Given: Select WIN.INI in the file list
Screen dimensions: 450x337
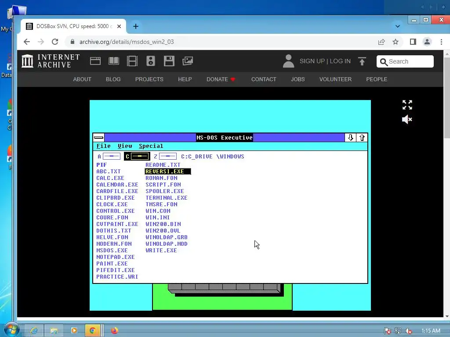Looking at the screenshot, I should coord(158,218).
